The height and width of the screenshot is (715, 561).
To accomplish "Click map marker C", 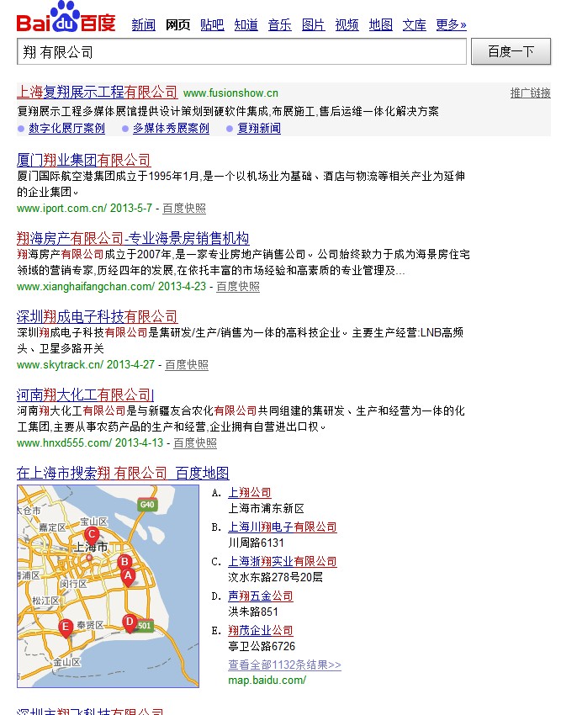I will click(92, 536).
